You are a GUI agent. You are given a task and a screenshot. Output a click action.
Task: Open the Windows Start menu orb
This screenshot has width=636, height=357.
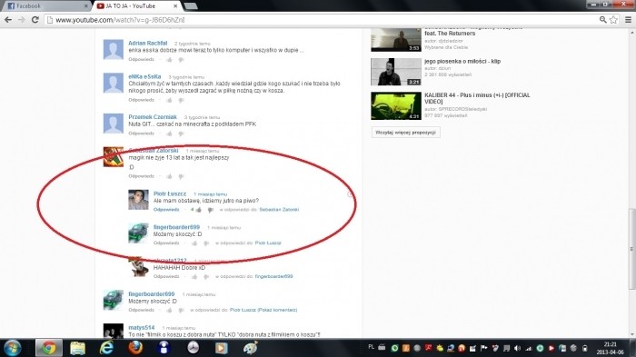click(x=12, y=348)
